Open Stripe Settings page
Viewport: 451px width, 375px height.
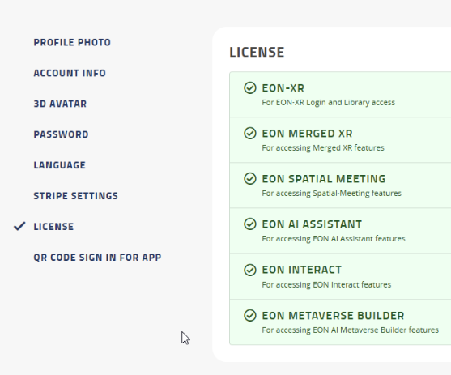(76, 196)
